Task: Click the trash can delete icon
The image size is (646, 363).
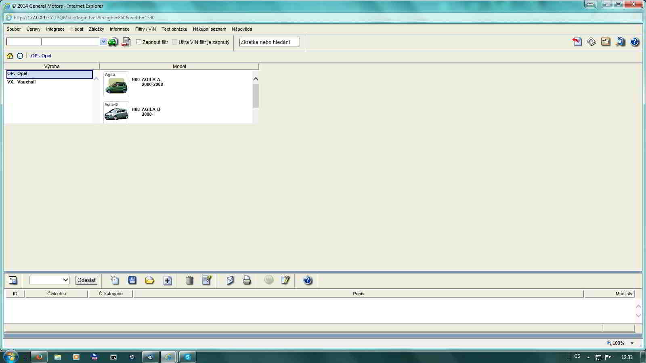Action: coord(189,280)
